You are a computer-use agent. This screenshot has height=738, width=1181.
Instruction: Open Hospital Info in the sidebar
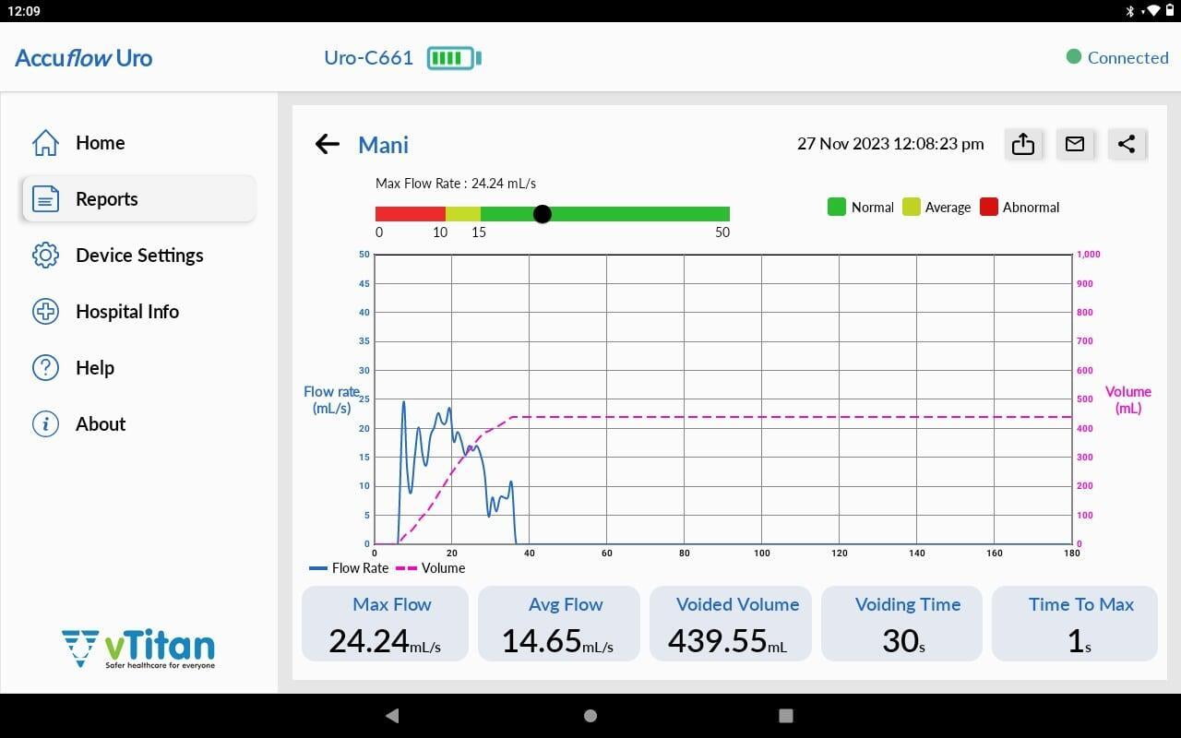pyautogui.click(x=138, y=312)
